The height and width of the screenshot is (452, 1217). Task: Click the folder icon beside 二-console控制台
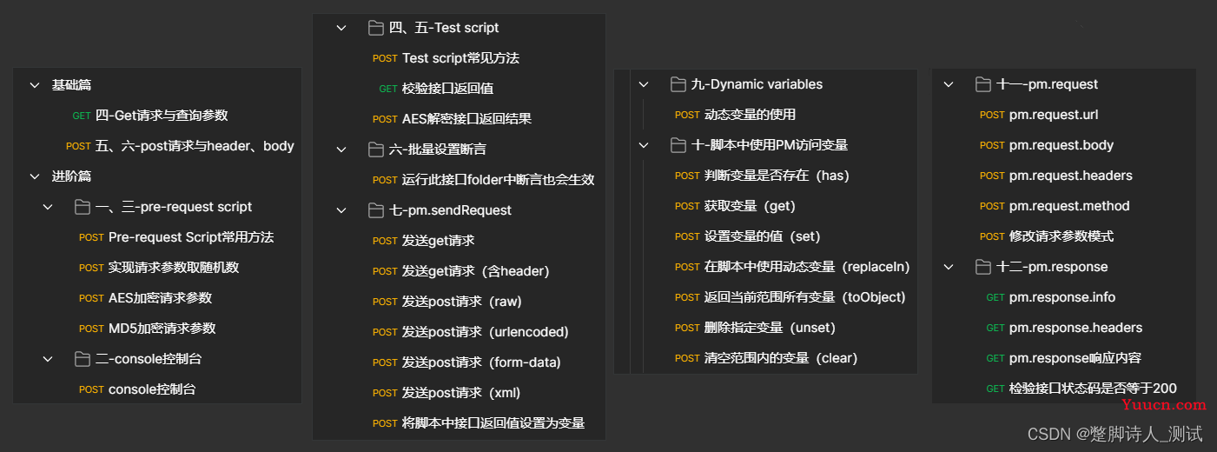pyautogui.click(x=83, y=359)
